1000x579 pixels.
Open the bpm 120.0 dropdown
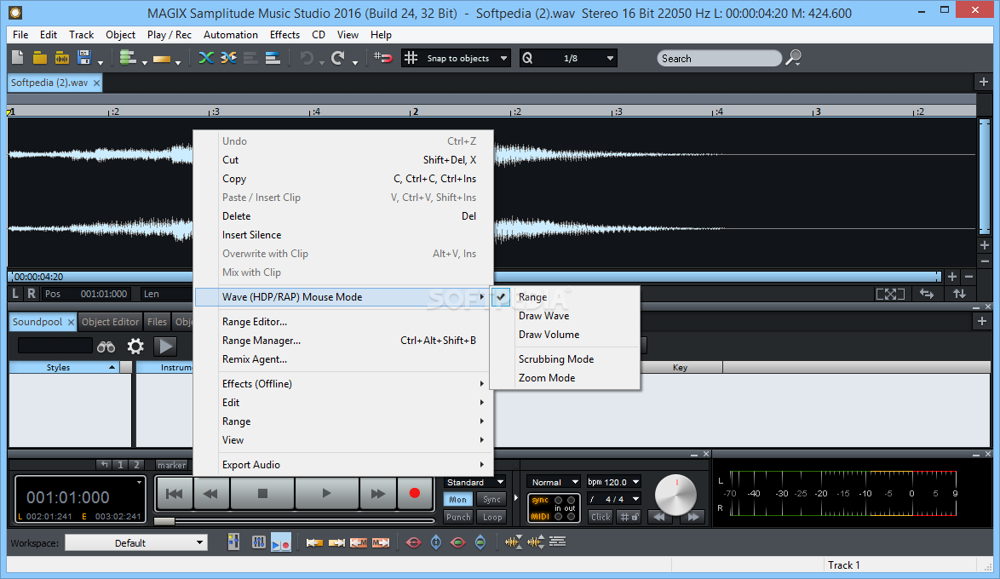point(613,482)
